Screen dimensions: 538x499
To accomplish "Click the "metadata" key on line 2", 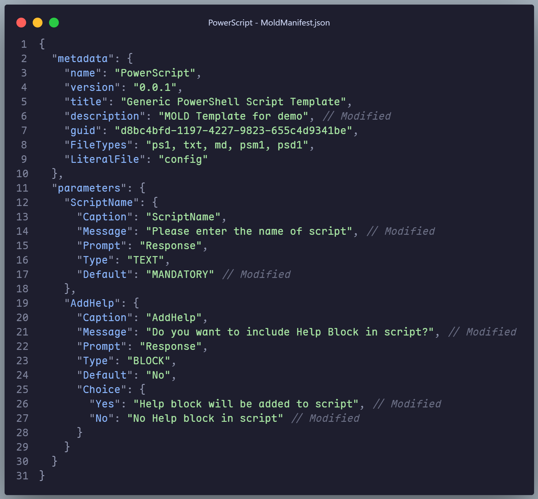I will [83, 59].
